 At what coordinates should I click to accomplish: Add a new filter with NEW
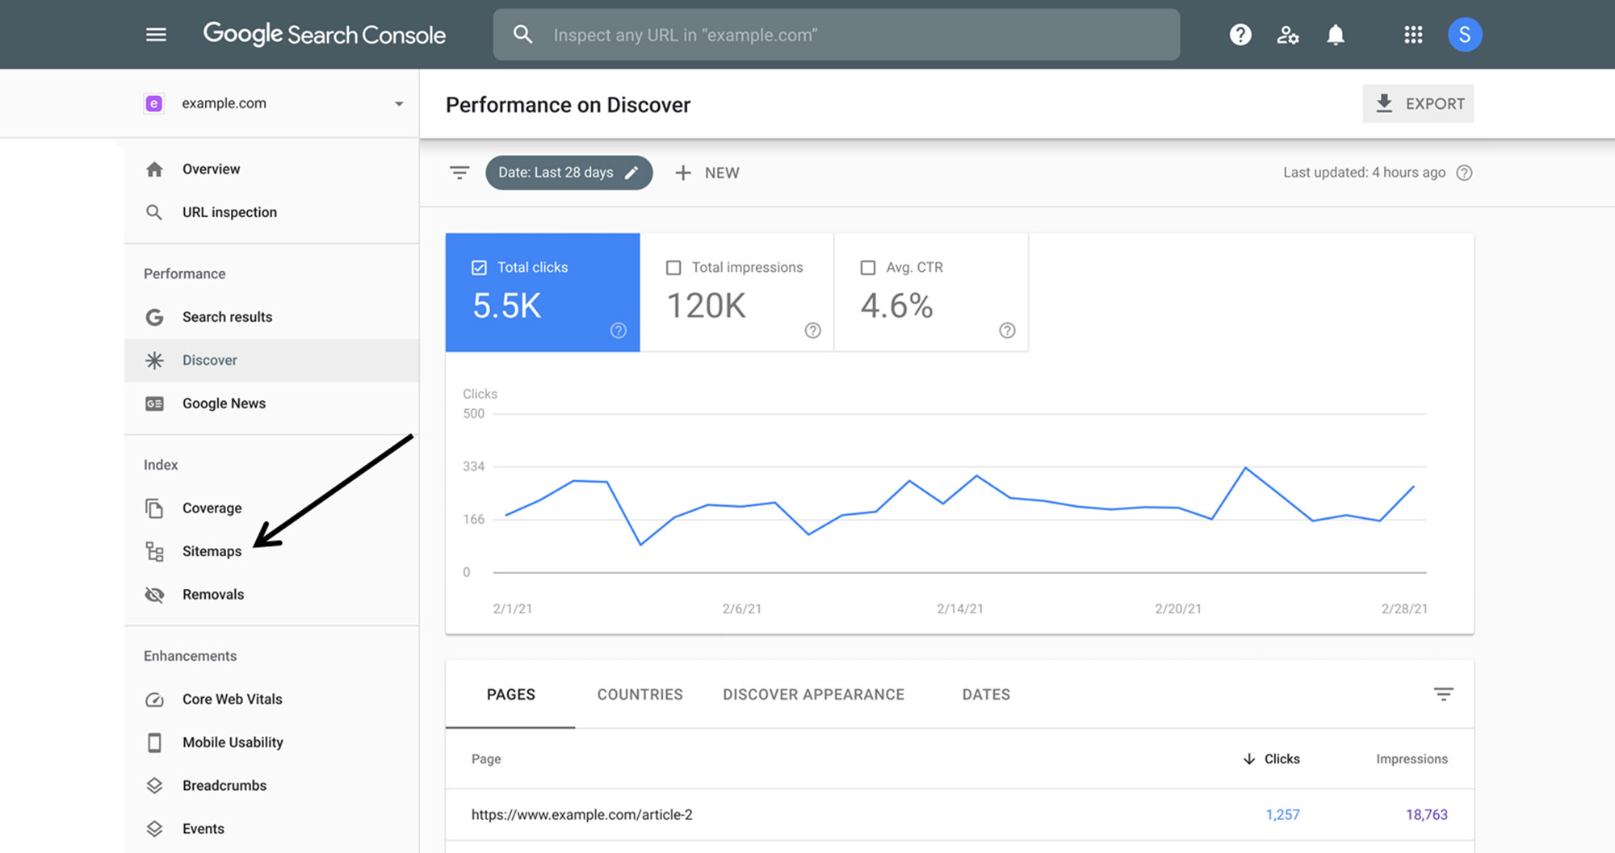[x=707, y=173]
